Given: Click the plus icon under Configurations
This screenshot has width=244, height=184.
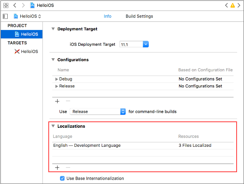Looking at the screenshot, I should click(57, 101).
